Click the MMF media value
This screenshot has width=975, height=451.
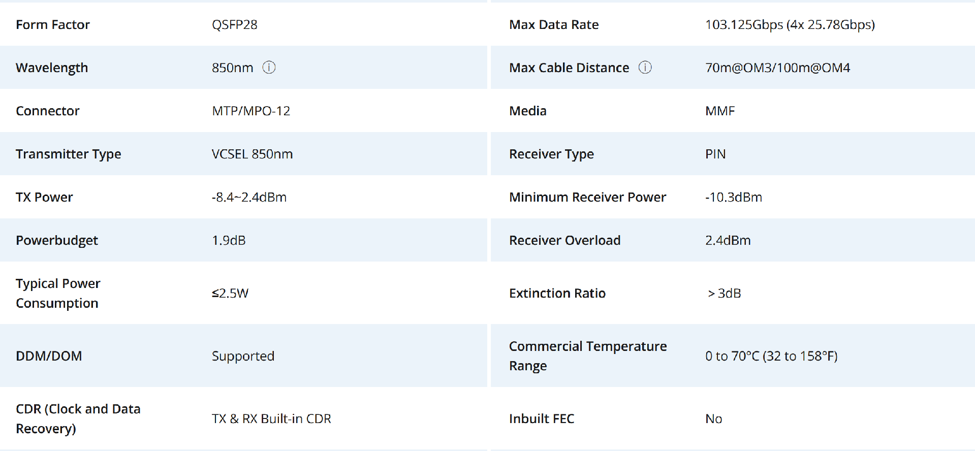(720, 111)
